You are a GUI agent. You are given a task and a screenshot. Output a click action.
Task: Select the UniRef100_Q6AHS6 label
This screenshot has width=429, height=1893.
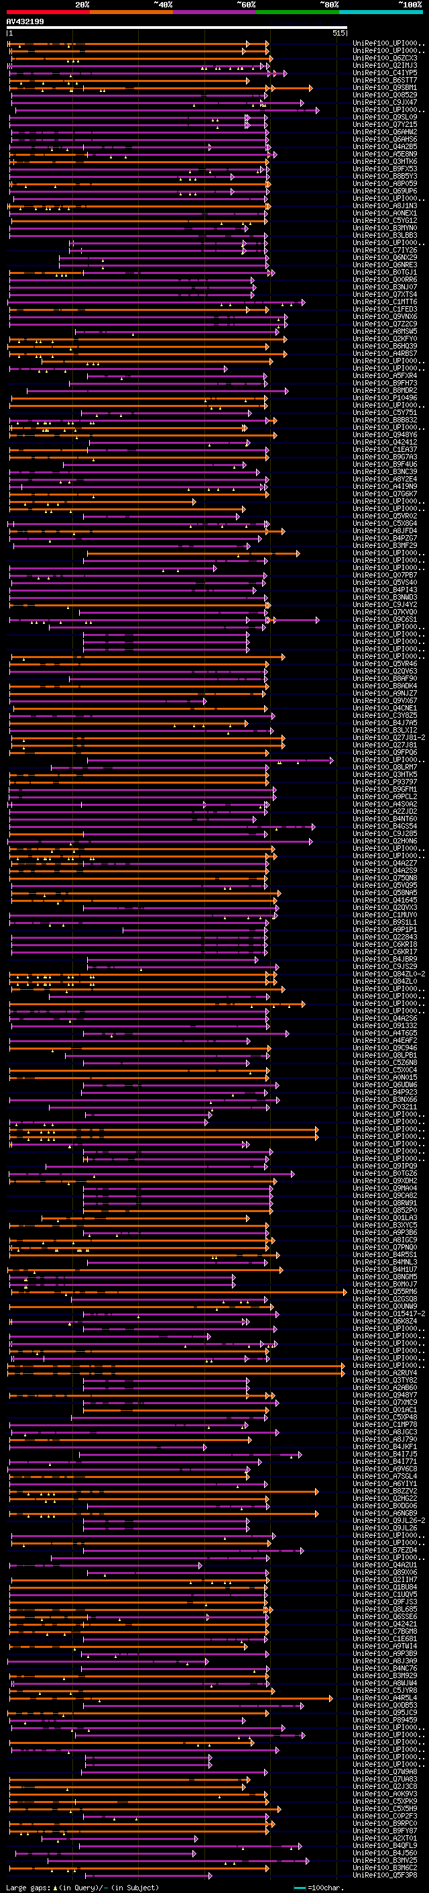(x=385, y=139)
